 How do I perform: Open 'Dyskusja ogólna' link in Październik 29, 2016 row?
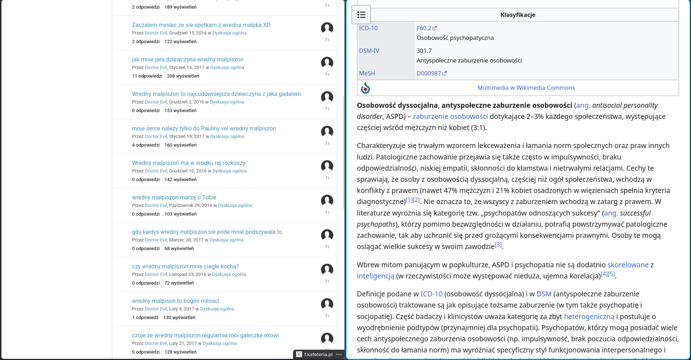click(x=235, y=205)
